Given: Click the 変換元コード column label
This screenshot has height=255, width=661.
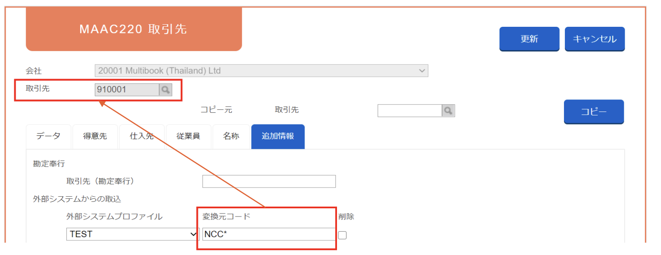Looking at the screenshot, I should 227,217.
